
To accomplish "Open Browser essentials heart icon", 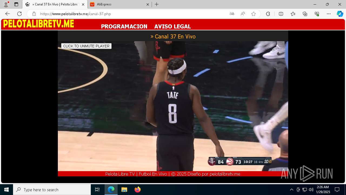I will 317,14.
